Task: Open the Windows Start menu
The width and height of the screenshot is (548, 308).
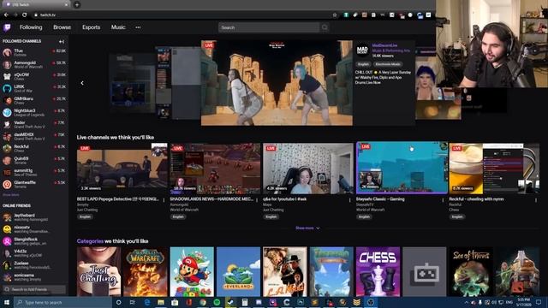Action: 7,302
